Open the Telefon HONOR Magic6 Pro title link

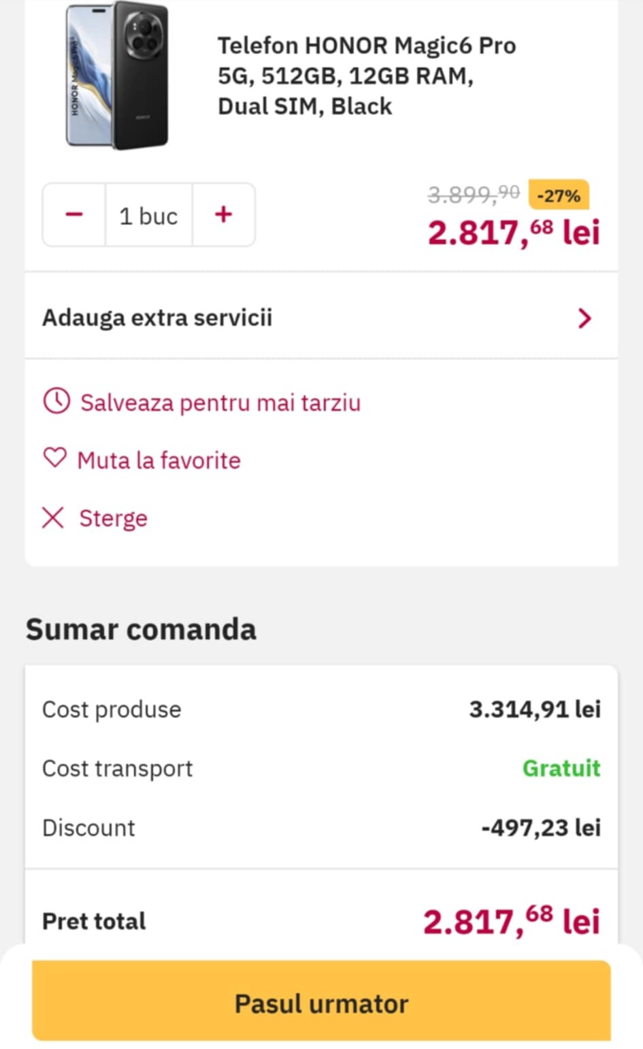tap(366, 76)
